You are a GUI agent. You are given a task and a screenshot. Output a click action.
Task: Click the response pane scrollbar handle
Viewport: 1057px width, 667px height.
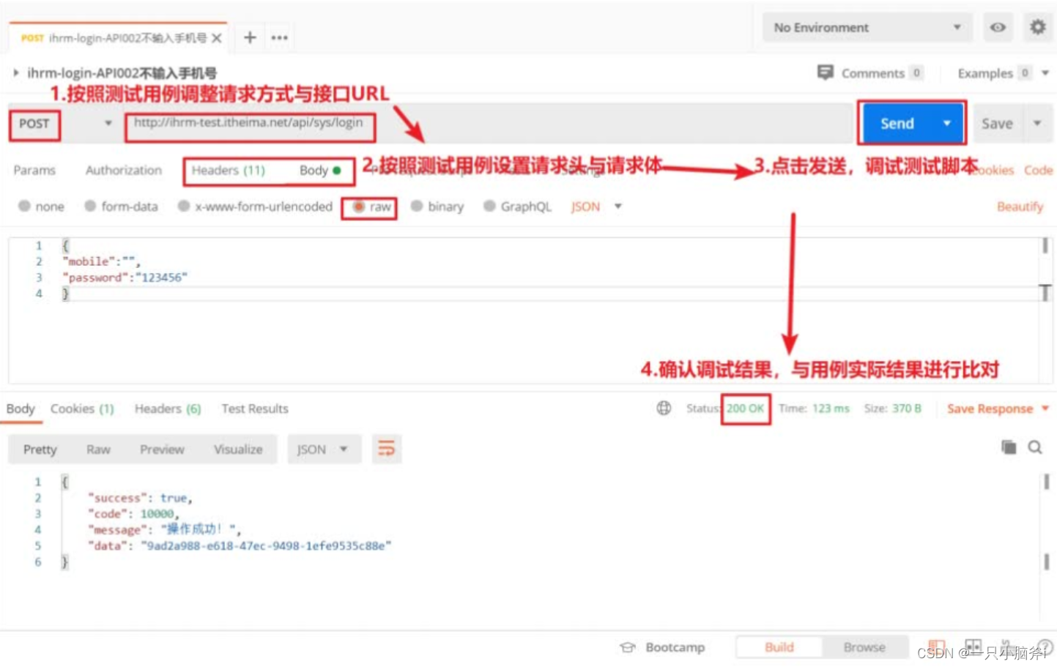[x=1046, y=482]
